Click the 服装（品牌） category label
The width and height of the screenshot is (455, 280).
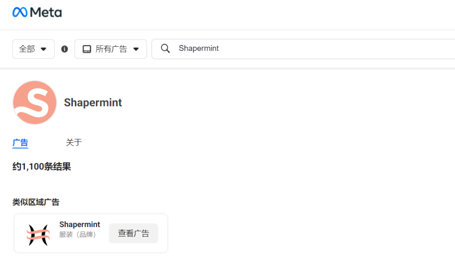78,235
